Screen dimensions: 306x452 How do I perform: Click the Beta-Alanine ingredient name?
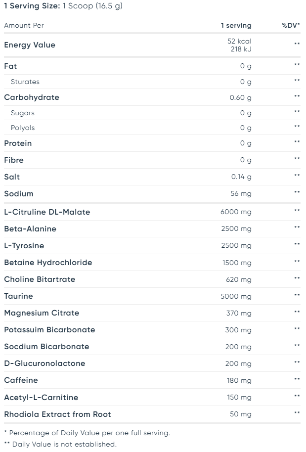click(30, 229)
